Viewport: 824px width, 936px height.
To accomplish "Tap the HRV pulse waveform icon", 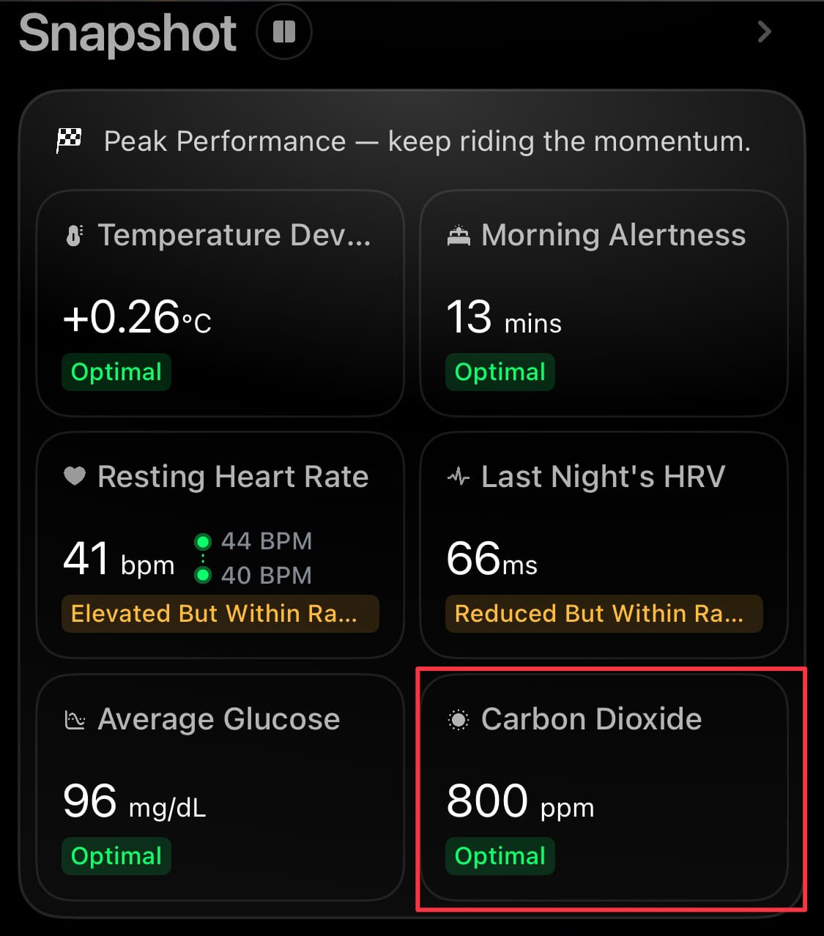I will [459, 478].
